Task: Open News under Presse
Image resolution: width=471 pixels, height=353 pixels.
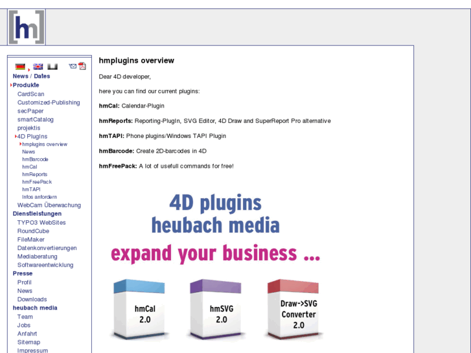Action: [x=25, y=291]
